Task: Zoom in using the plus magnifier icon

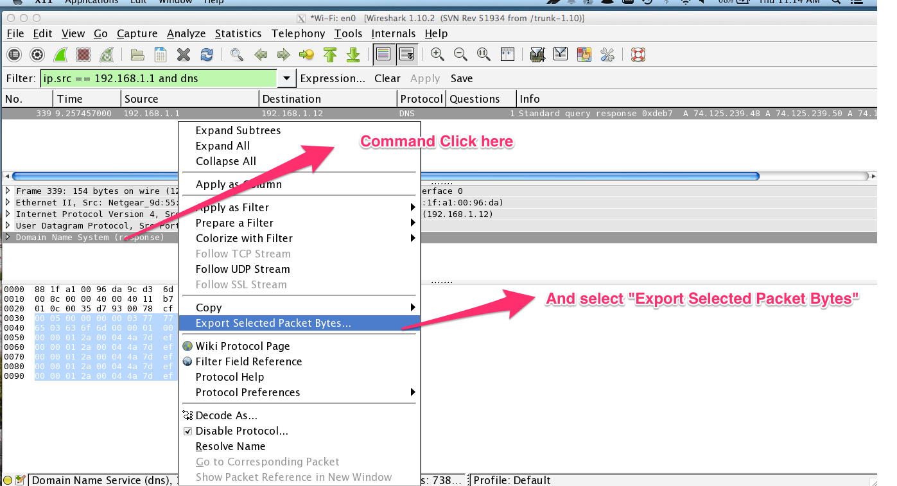Action: pos(437,55)
